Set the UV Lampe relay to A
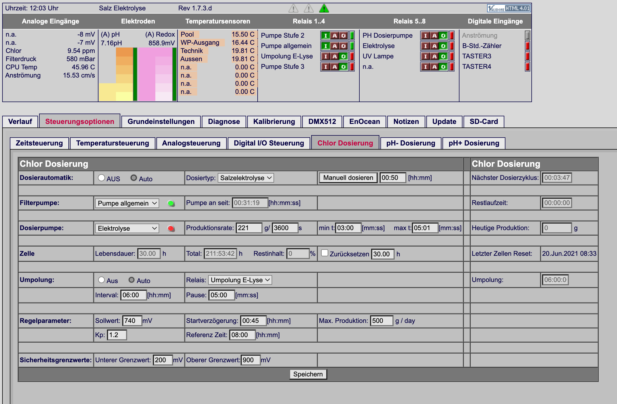The image size is (617, 404). coord(434,56)
